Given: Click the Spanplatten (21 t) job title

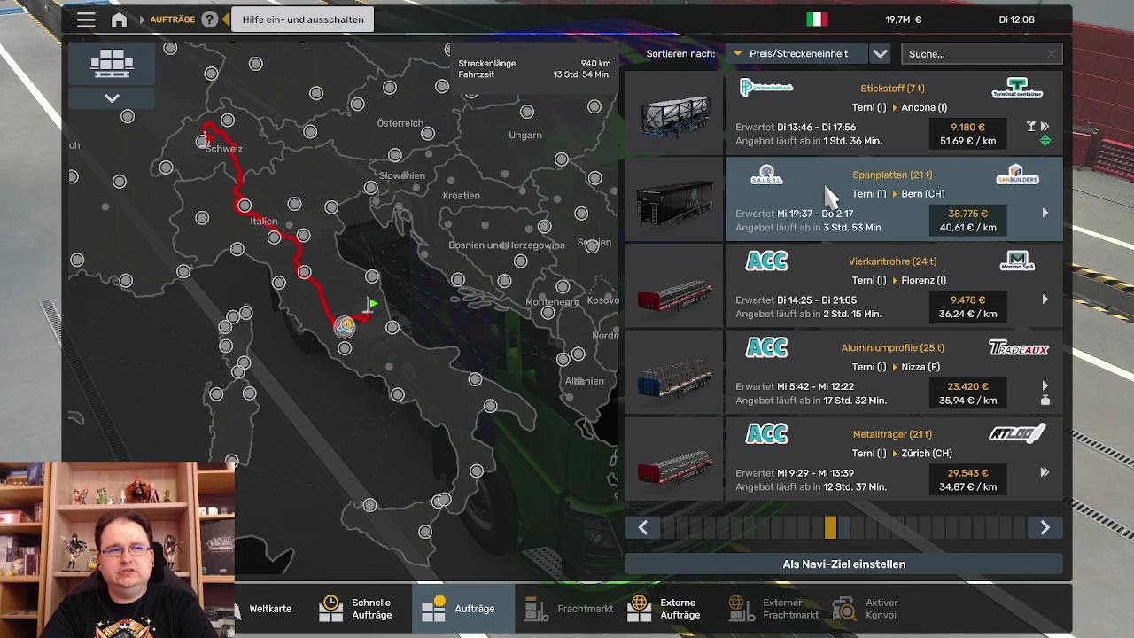Looking at the screenshot, I should click(892, 175).
